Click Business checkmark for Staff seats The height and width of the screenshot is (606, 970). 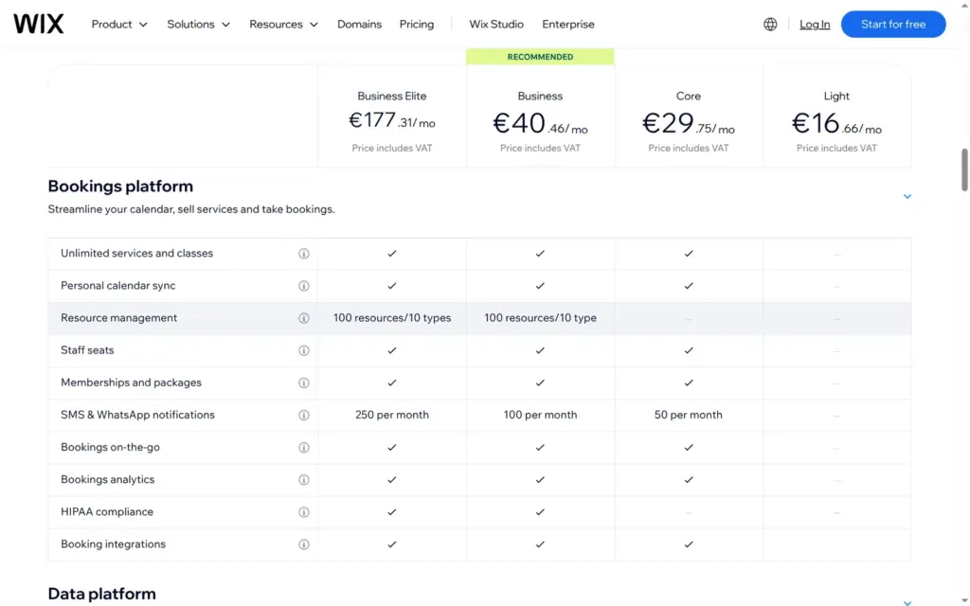(540, 350)
